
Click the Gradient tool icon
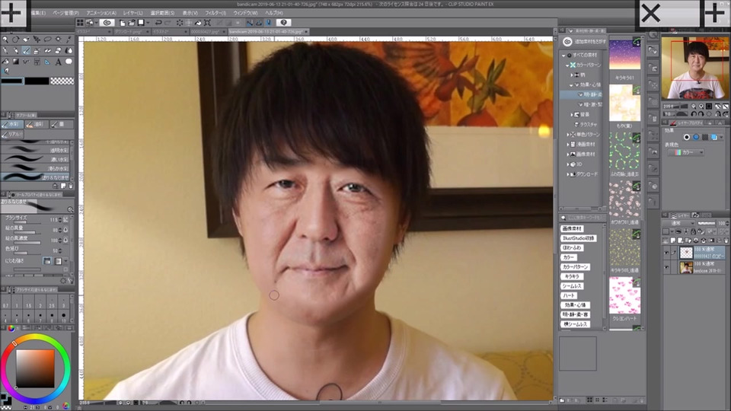pyautogui.click(x=16, y=62)
